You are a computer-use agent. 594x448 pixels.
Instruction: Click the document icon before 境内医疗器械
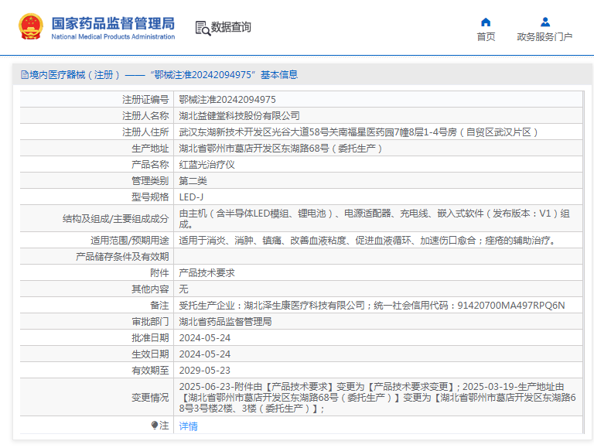point(25,75)
